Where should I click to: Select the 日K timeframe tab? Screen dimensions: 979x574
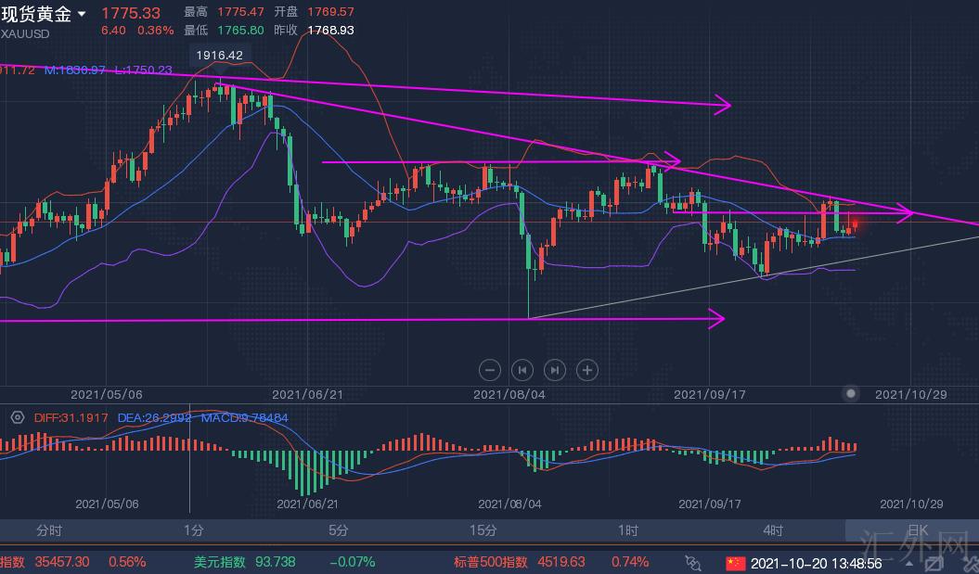click(x=917, y=531)
